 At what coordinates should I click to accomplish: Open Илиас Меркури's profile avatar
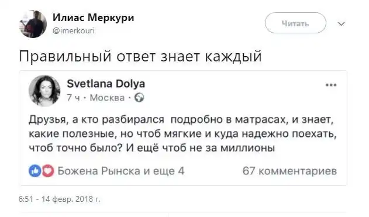tap(33, 24)
